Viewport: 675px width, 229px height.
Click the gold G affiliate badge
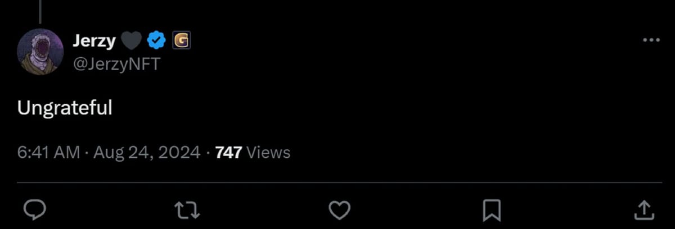pyautogui.click(x=181, y=40)
